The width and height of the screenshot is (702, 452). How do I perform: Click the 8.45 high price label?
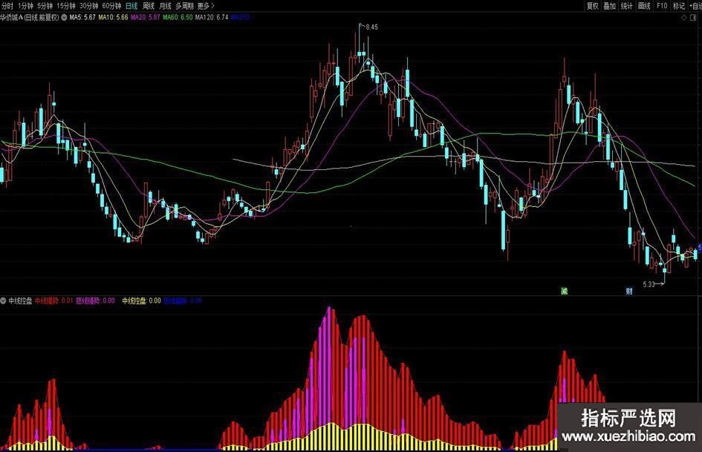371,27
